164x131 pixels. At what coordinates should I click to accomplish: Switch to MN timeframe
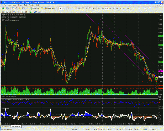pyautogui.click(x=128, y=8)
